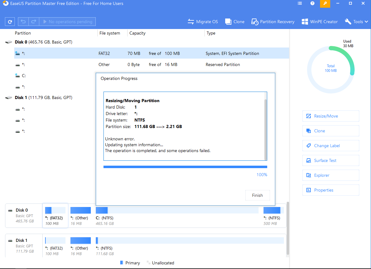Click the Resize/Move button in the side panel
This screenshot has height=269, width=371.
pyautogui.click(x=331, y=116)
